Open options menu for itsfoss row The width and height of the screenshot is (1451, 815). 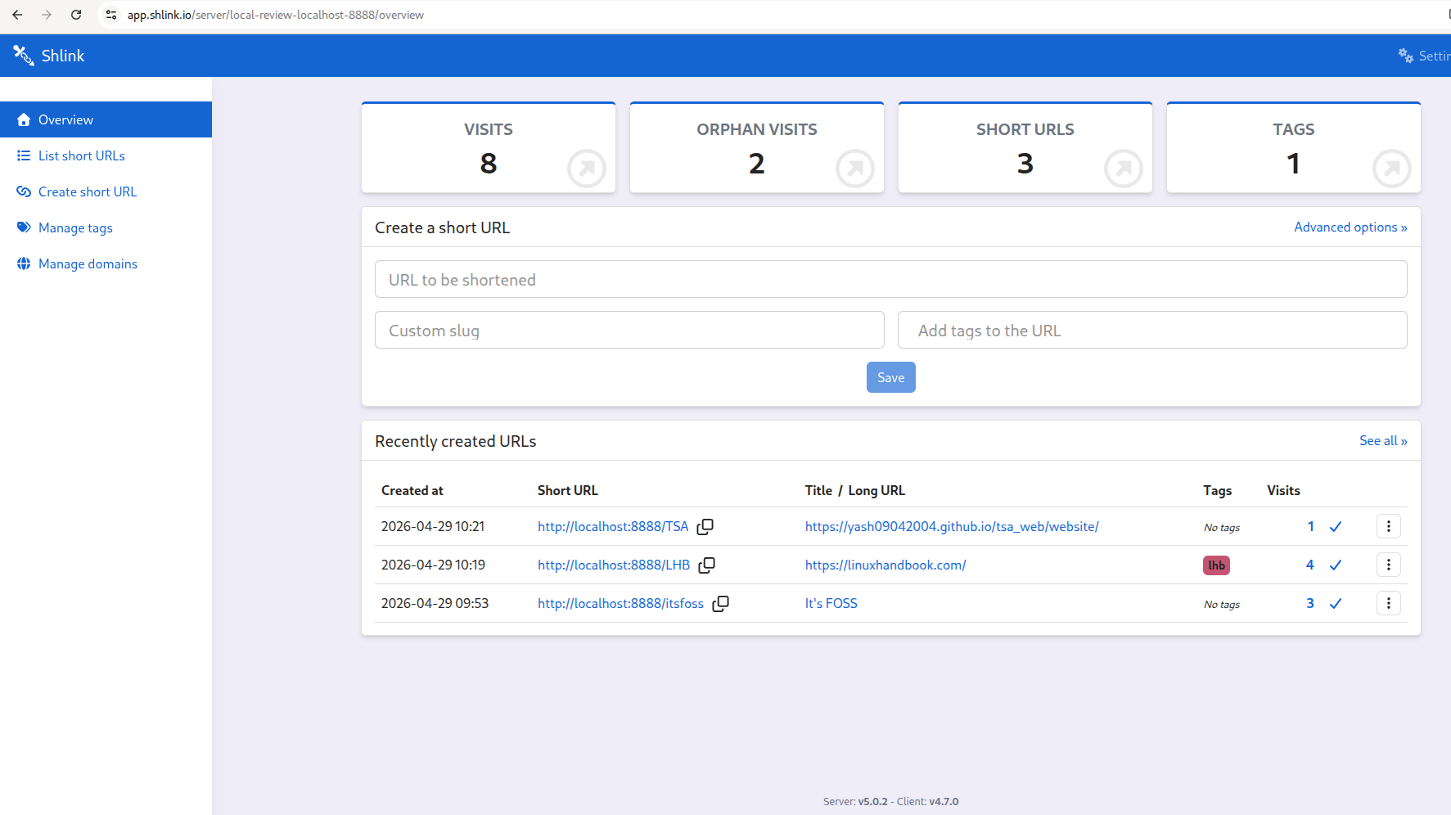[x=1389, y=603]
